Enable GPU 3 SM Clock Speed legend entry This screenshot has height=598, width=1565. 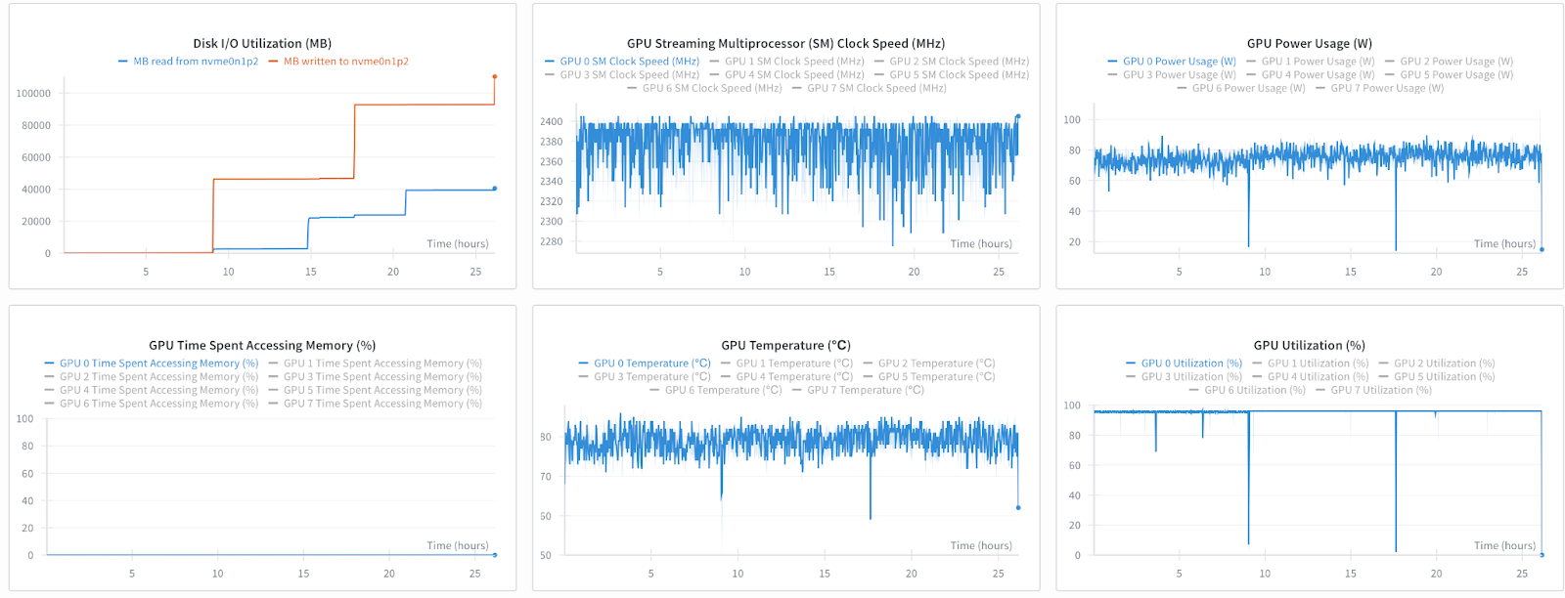[x=629, y=75]
